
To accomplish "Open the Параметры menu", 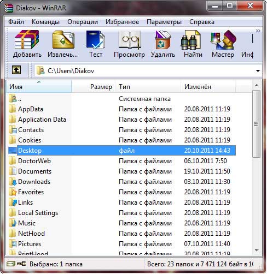I will (x=164, y=22).
